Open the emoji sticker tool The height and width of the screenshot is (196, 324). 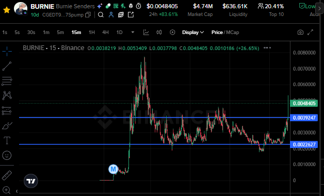7,155
